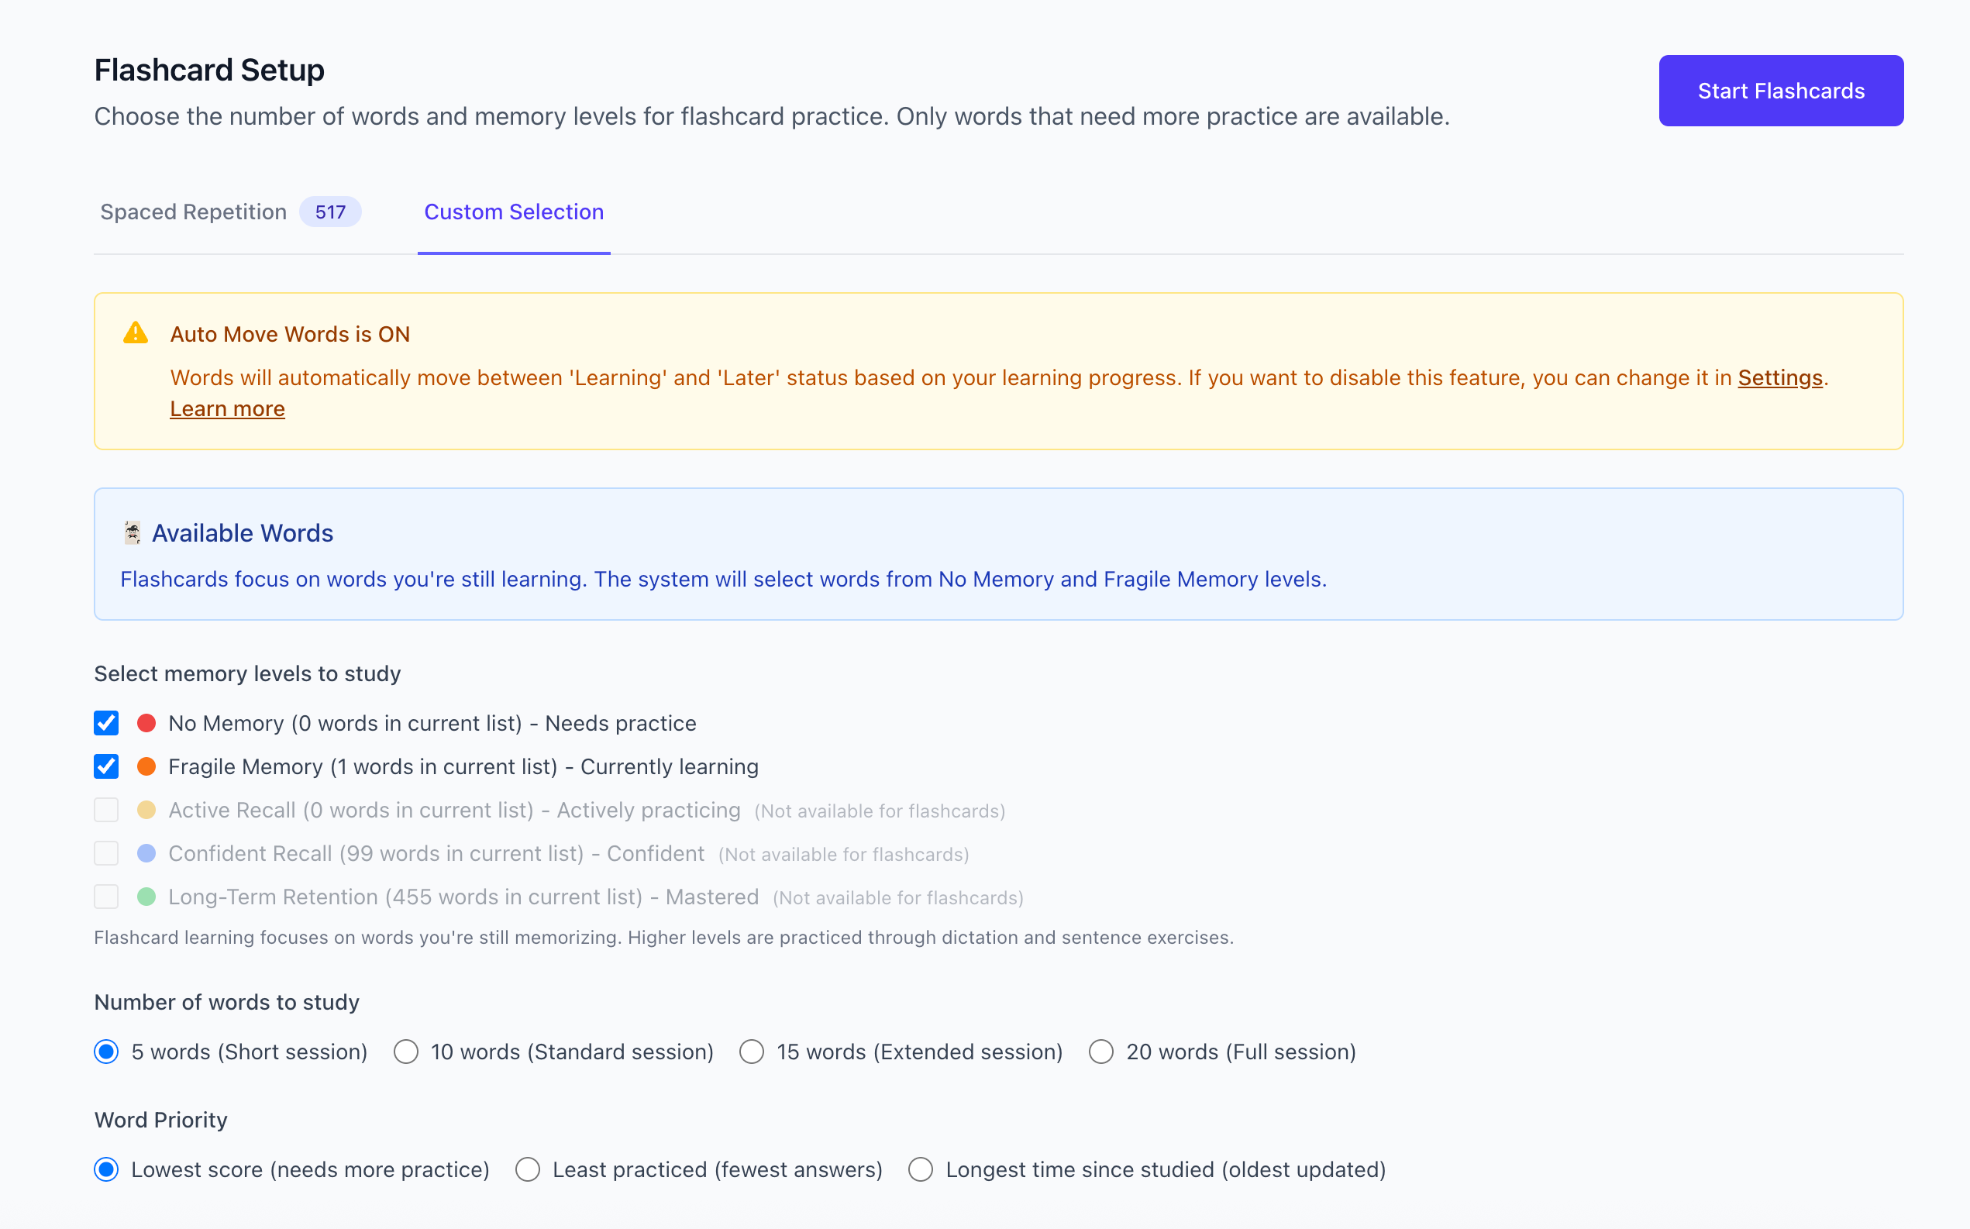This screenshot has height=1229, width=1970.
Task: Click the 517 count badge
Action: (330, 212)
